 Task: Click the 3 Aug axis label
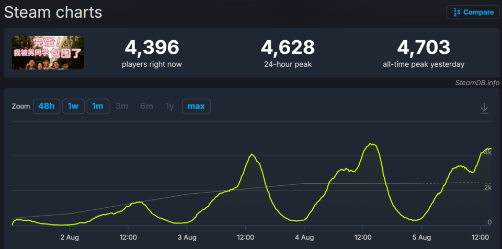click(187, 238)
